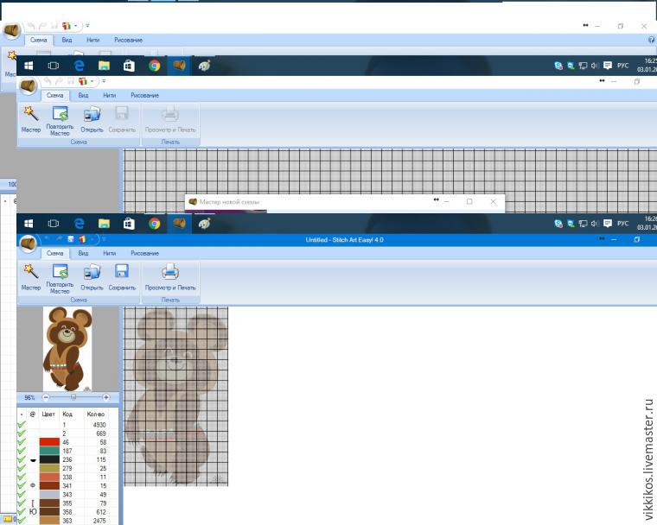Image resolution: width=657 pixels, height=525 pixels.
Task: Select the red color swatch for code 46
Action: tap(49, 442)
